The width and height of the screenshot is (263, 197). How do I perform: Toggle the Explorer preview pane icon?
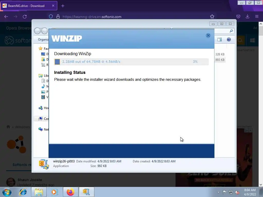(x=220, y=40)
